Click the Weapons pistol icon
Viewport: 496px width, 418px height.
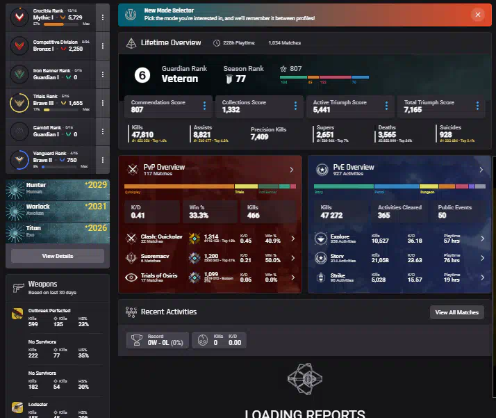18,287
